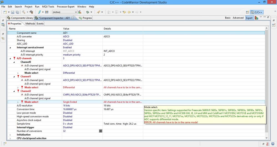Switch to Advanced view mode

click(238, 18)
